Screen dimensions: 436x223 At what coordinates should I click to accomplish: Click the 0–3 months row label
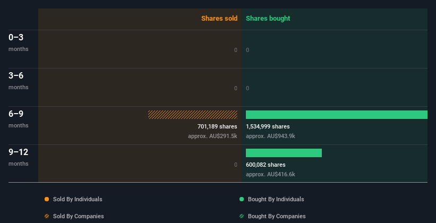tap(19, 42)
